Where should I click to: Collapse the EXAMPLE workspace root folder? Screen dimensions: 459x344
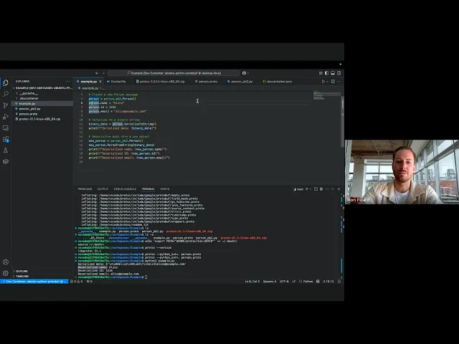[42, 88]
